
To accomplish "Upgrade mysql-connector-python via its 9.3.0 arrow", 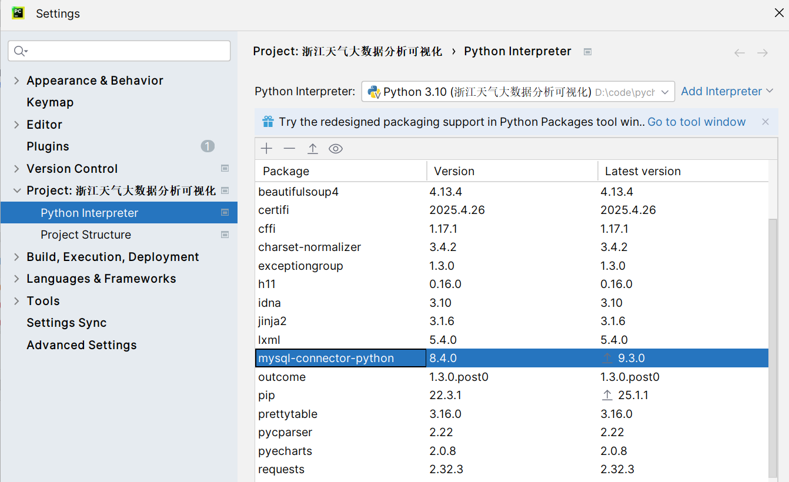I will pos(607,358).
